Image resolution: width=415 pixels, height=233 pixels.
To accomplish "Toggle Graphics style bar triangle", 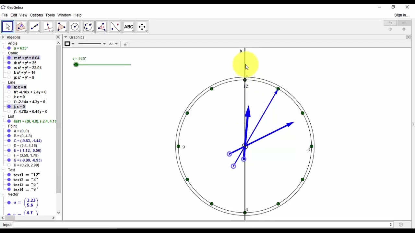I will click(66, 37).
